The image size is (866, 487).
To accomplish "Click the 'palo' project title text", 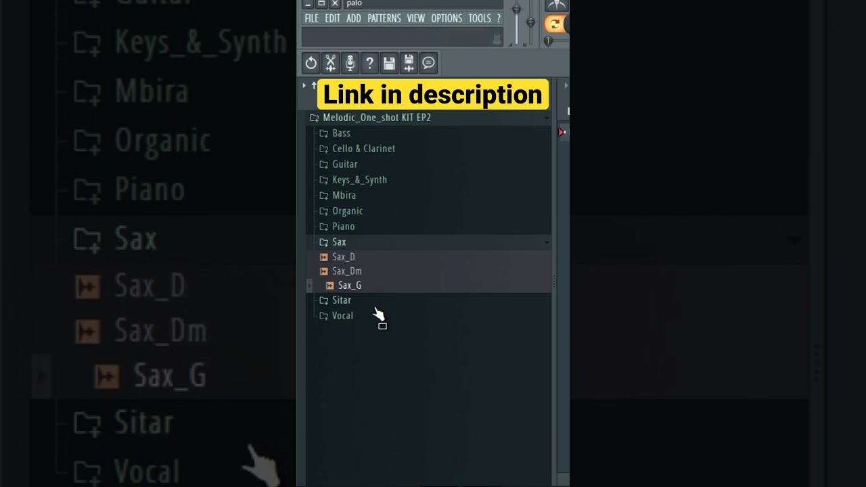I will (354, 3).
